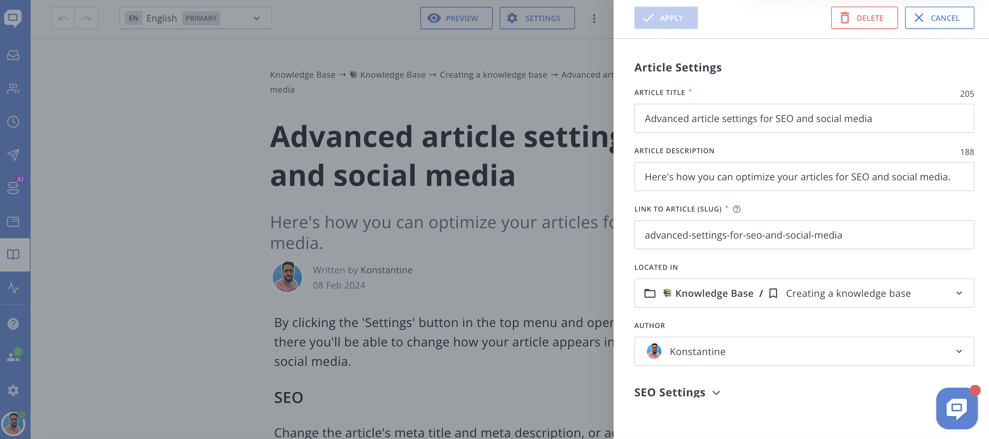The height and width of the screenshot is (439, 989).
Task: Cancel the article settings panel
Action: 939,18
